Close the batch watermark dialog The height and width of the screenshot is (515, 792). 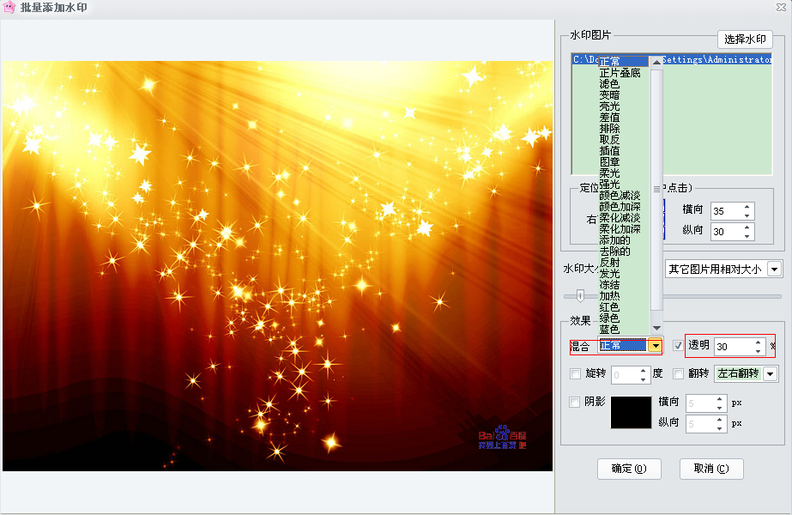(x=781, y=7)
